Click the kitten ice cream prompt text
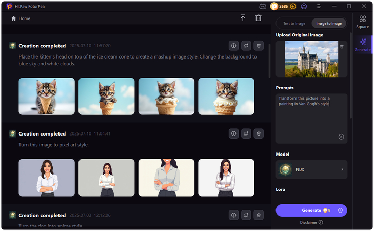 tap(137, 60)
